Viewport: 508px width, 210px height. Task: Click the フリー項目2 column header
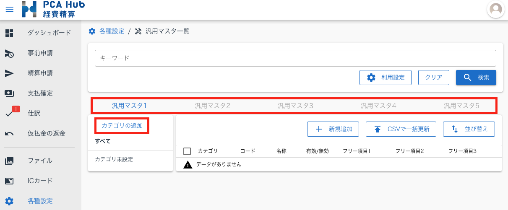(x=409, y=151)
